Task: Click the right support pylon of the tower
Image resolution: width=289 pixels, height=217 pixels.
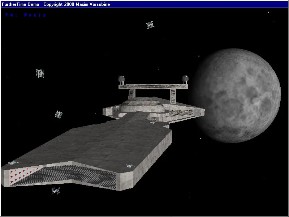Action: click(173, 95)
